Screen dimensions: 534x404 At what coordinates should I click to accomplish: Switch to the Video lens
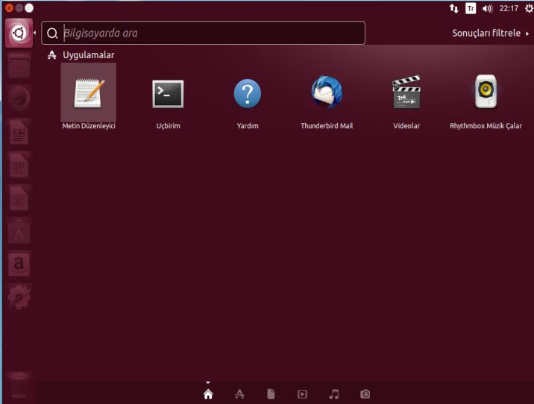click(302, 394)
